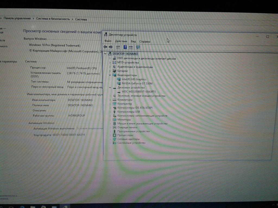
Task: Select Контроллеры запоминающих устройств row
Action: (142, 116)
